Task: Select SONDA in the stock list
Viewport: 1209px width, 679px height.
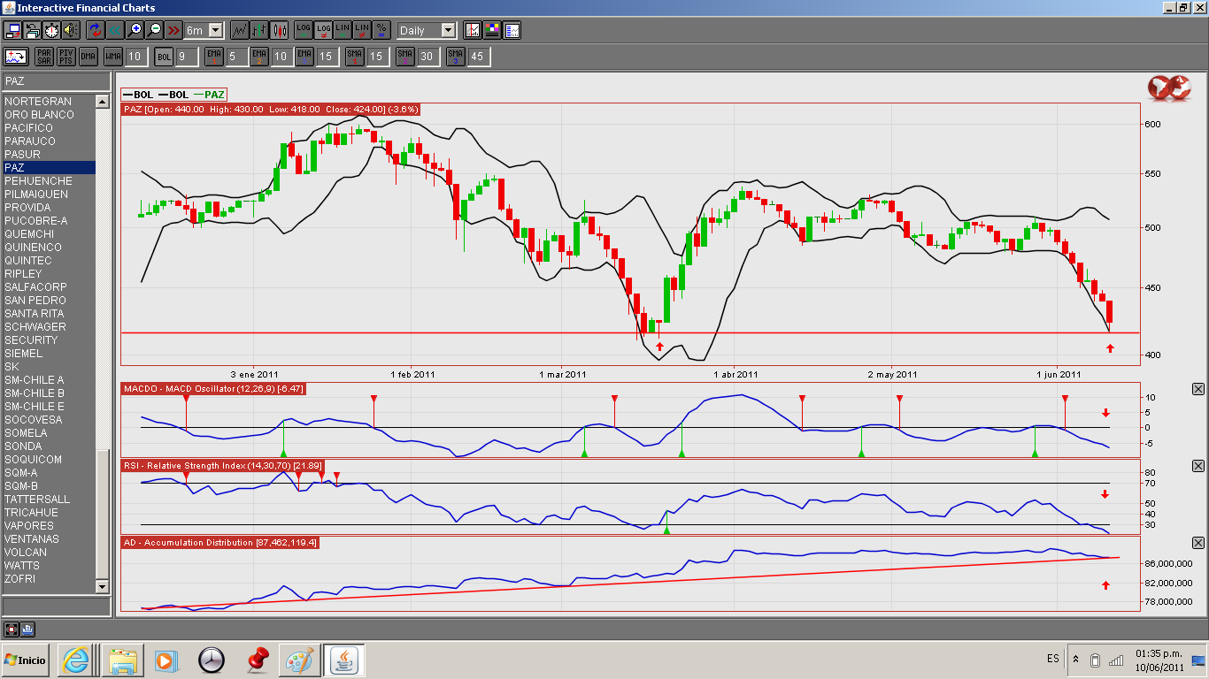Action: [x=48, y=446]
